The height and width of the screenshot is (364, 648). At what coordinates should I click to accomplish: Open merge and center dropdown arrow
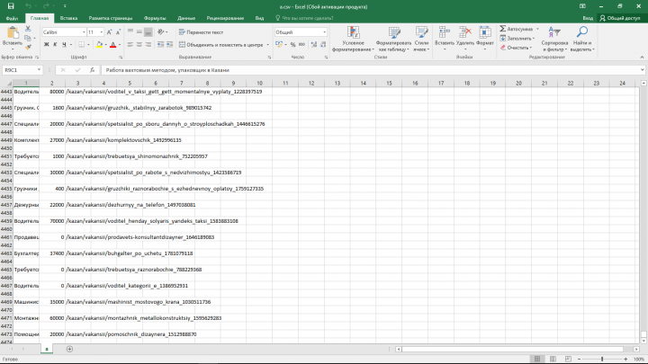click(x=268, y=45)
